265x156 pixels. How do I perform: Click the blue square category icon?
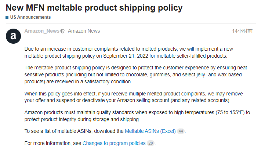tap(7, 17)
